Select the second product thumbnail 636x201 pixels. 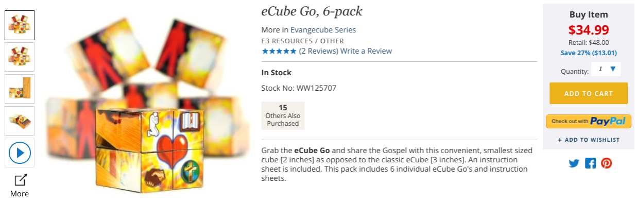(x=20, y=57)
